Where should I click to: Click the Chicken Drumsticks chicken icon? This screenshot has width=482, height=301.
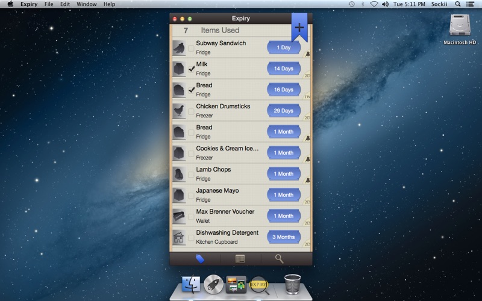(x=179, y=111)
